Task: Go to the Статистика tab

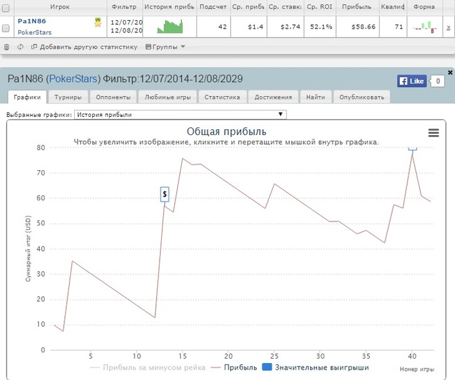Action: click(222, 97)
